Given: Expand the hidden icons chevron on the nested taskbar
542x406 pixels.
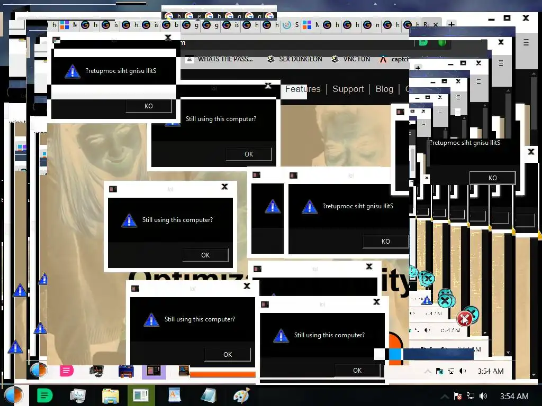Looking at the screenshot, I should [x=428, y=371].
